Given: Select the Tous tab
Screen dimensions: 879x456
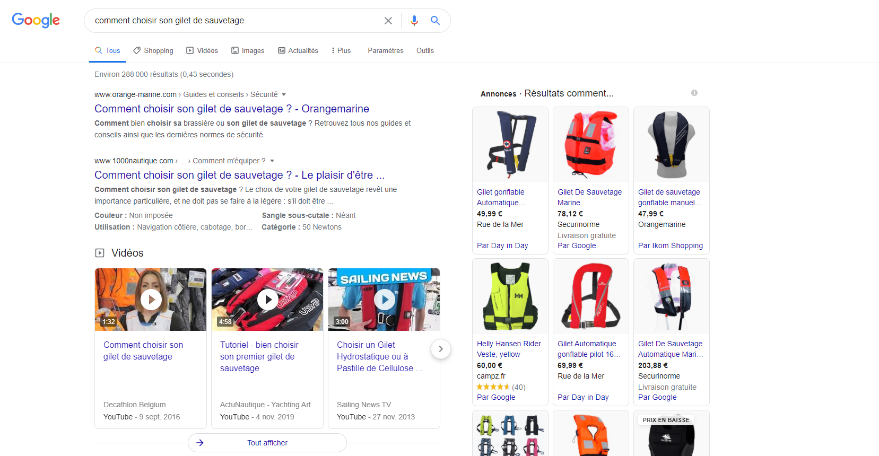Looking at the screenshot, I should [108, 51].
